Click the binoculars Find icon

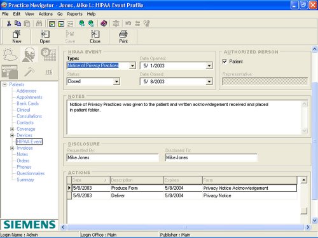tap(39, 23)
